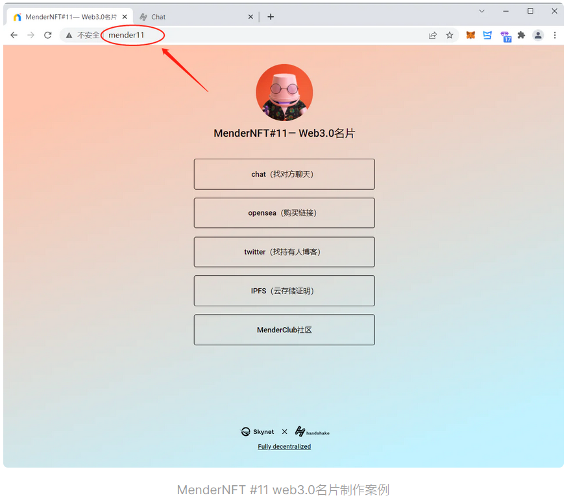This screenshot has width=571, height=500.
Task: Select the MenderNFT#11 Web3.0 tab
Action: 71,17
